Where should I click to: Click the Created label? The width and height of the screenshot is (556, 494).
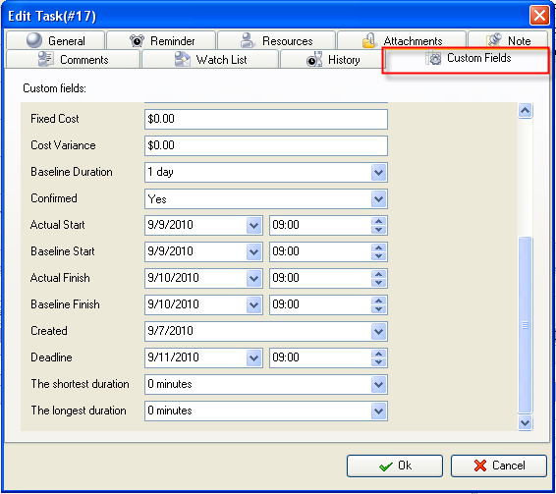tap(49, 331)
